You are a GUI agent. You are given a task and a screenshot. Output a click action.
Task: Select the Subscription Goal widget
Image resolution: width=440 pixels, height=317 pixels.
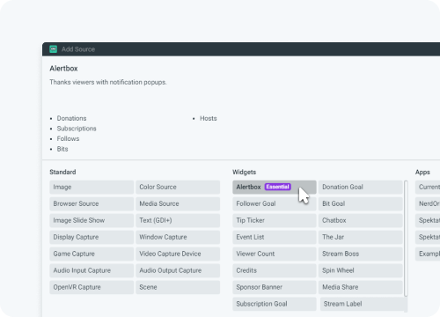[275, 304]
